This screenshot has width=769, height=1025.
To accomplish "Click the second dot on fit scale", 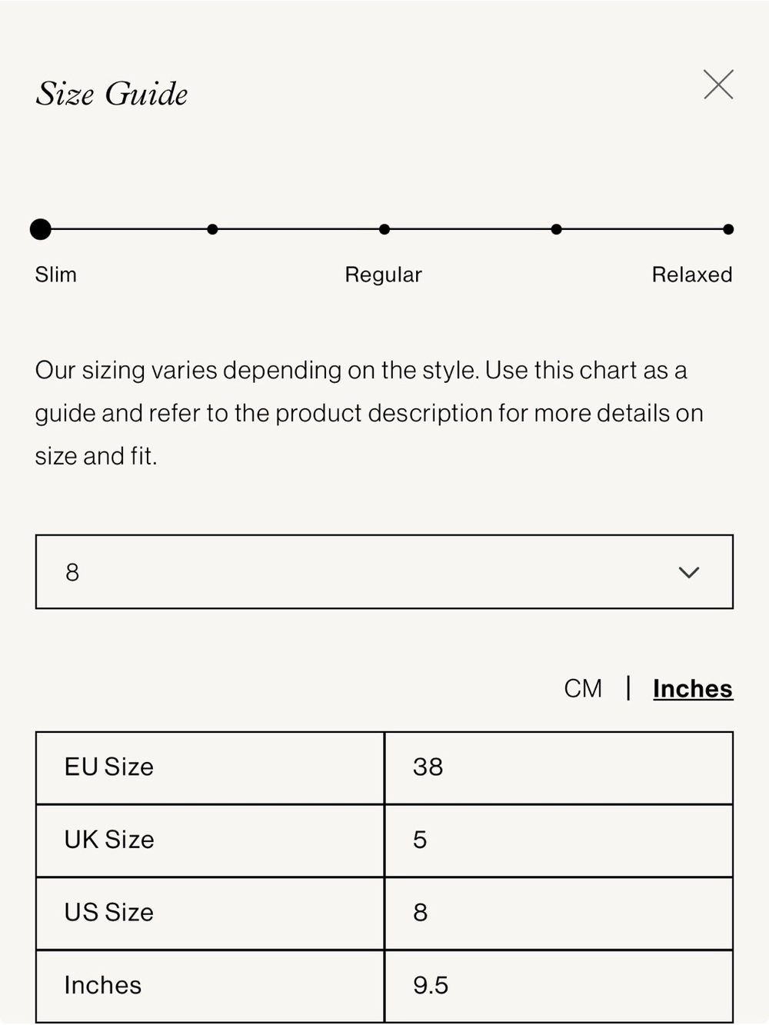I will (x=213, y=229).
